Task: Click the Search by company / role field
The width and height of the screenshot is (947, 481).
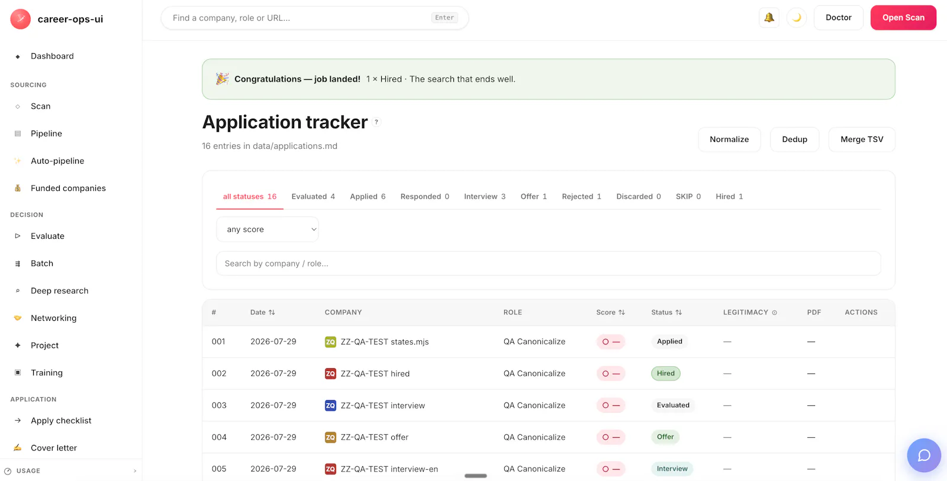Action: [548, 264]
